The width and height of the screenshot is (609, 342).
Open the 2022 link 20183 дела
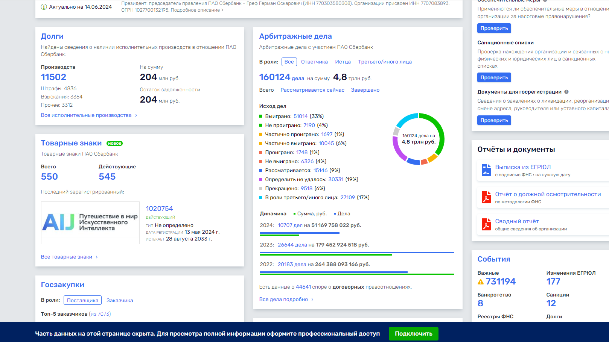(292, 264)
